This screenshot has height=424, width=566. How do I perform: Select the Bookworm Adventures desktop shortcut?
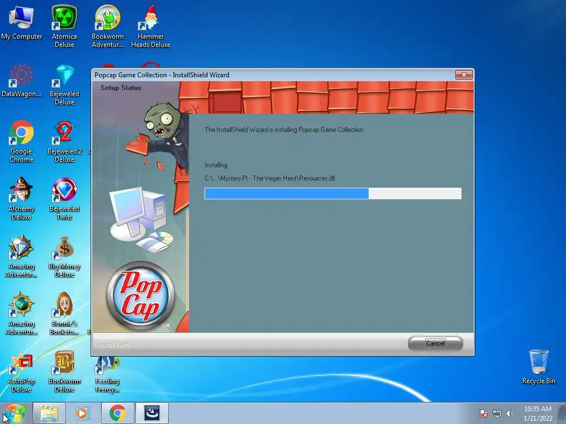coord(108,26)
